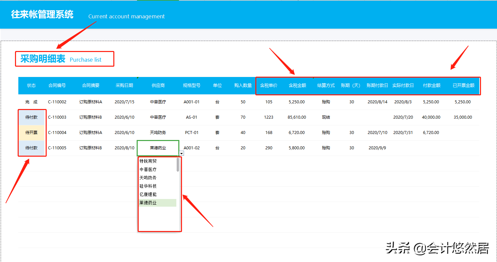Image resolution: width=497 pixels, height=262 pixels.
Task: Select model cell A001-02
Action: point(192,148)
